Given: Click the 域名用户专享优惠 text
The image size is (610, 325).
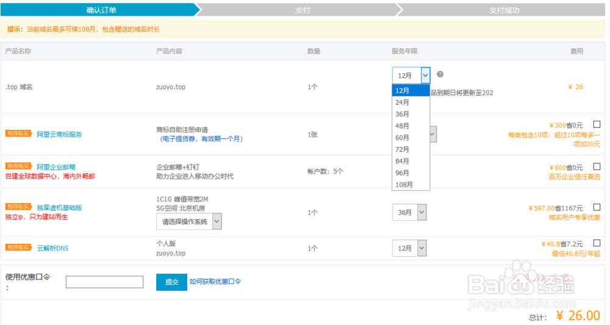Looking at the screenshot, I should pyautogui.click(x=574, y=217).
